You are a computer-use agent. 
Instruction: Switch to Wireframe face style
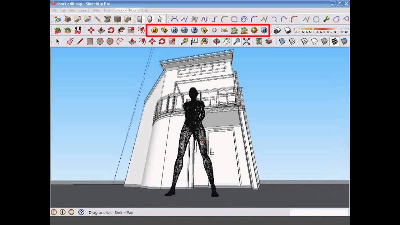304,41
